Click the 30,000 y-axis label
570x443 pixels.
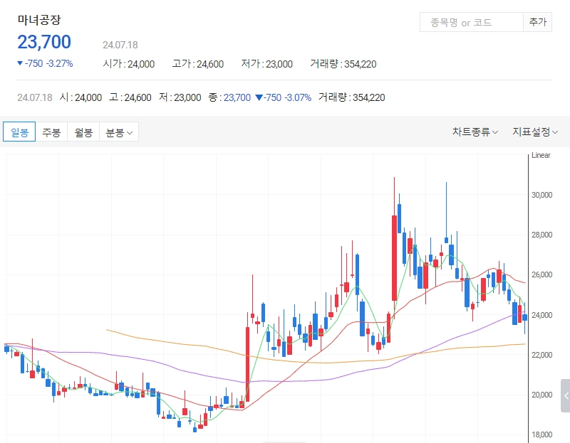pos(541,195)
